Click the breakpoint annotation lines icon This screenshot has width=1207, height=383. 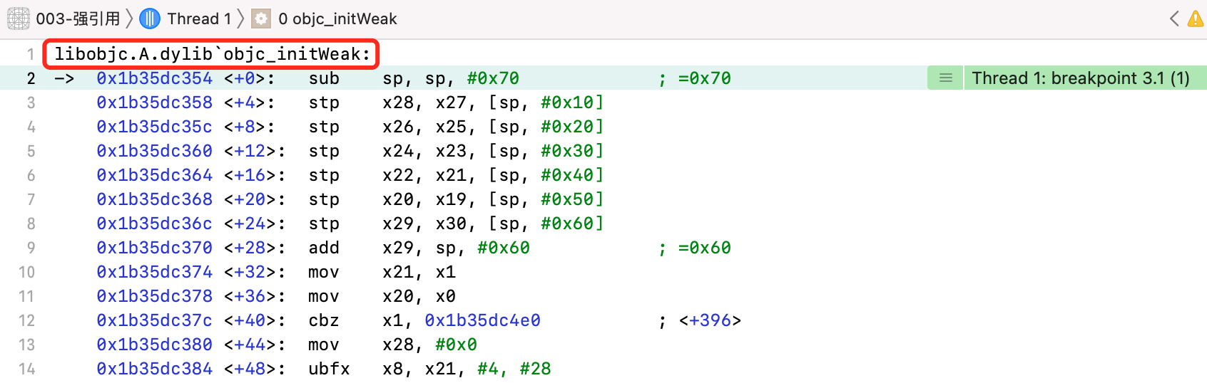[x=946, y=78]
